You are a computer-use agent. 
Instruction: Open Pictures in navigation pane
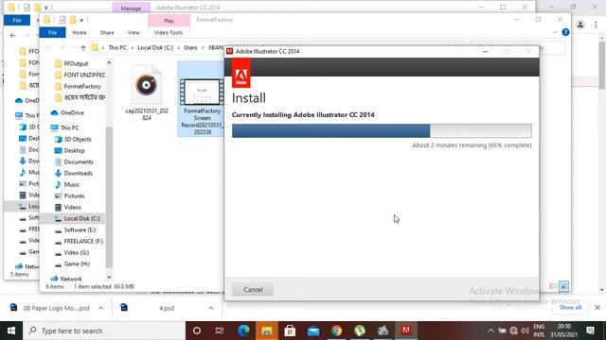(x=74, y=195)
